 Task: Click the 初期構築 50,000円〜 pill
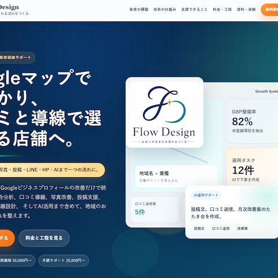point(17,261)
